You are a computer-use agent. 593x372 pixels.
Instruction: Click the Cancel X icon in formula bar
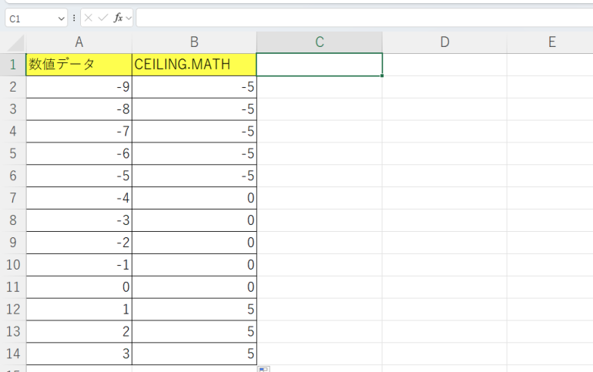pyautogui.click(x=89, y=17)
